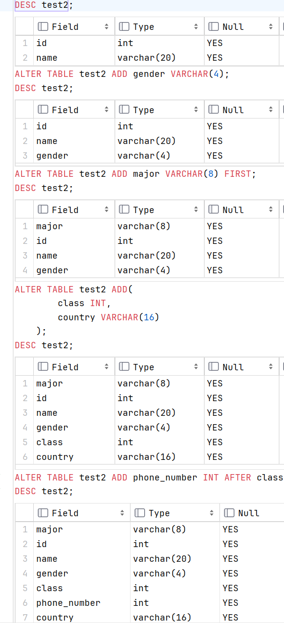
Task: Sort by Field using arrows in the two-row table
Action: coord(107,26)
